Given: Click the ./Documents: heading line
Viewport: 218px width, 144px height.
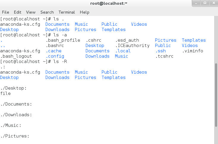Looking at the screenshot, I should 16,104.
